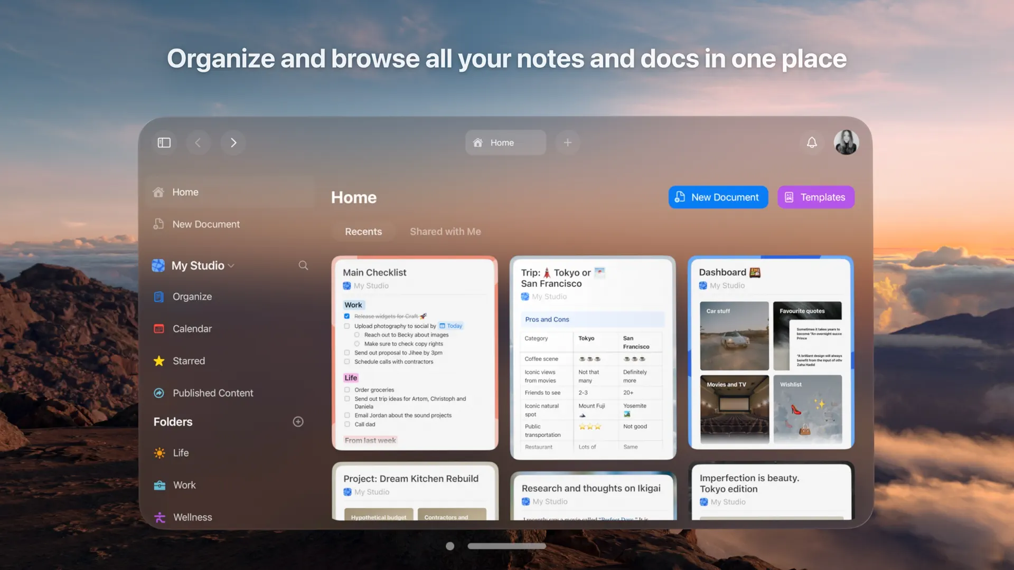Check the Order groceries item
The height and width of the screenshot is (570, 1014).
click(346, 389)
